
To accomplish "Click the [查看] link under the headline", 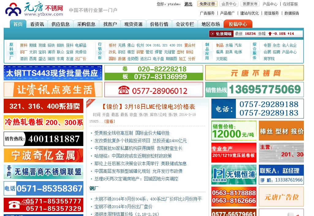I will point(110,121).
